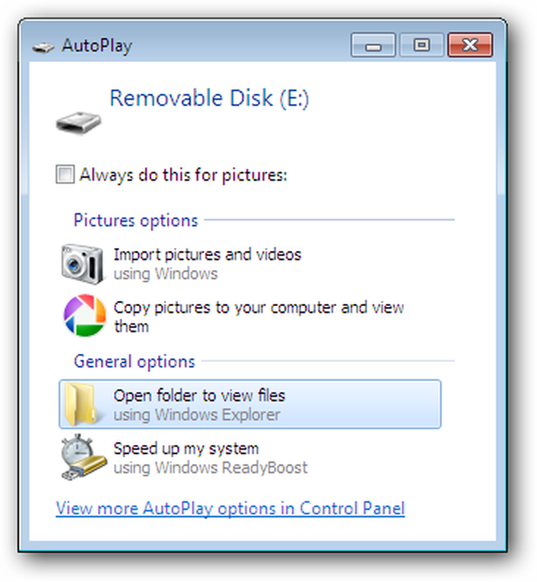The image size is (537, 582).
Task: Click the 'Always do this for pictures:' label
Action: point(184,175)
